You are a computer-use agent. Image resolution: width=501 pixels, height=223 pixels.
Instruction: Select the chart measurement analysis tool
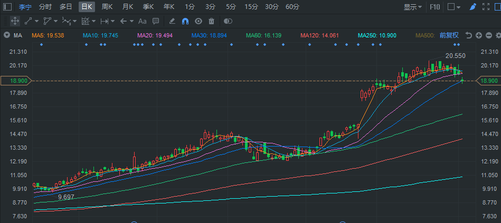(x=86, y=22)
